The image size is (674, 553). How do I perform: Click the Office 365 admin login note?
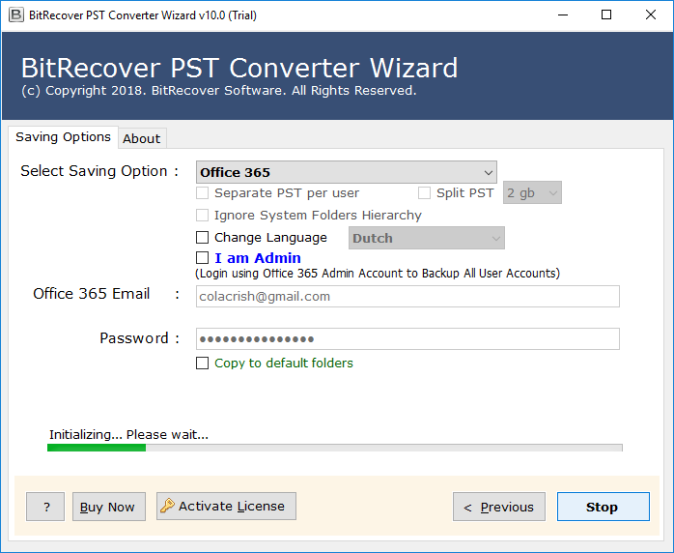pos(378,274)
